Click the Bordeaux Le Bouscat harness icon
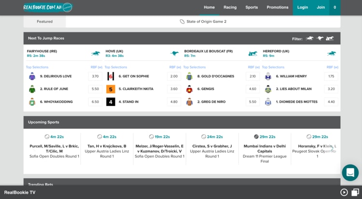Viewport: 362px width, 199px height. (x=253, y=53)
